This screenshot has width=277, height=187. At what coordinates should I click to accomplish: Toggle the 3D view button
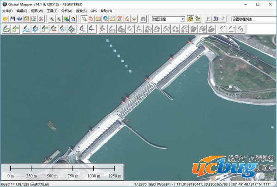(143, 19)
